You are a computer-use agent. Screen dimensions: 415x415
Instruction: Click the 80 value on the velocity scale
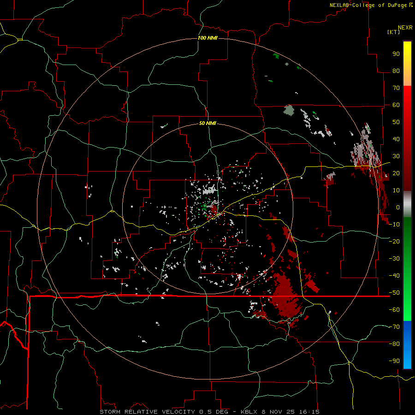click(396, 71)
